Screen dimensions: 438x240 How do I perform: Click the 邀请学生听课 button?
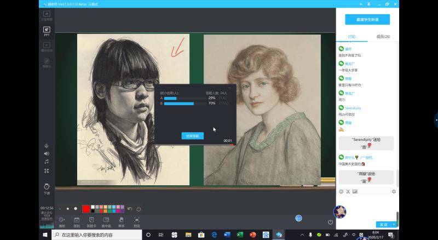(x=367, y=20)
